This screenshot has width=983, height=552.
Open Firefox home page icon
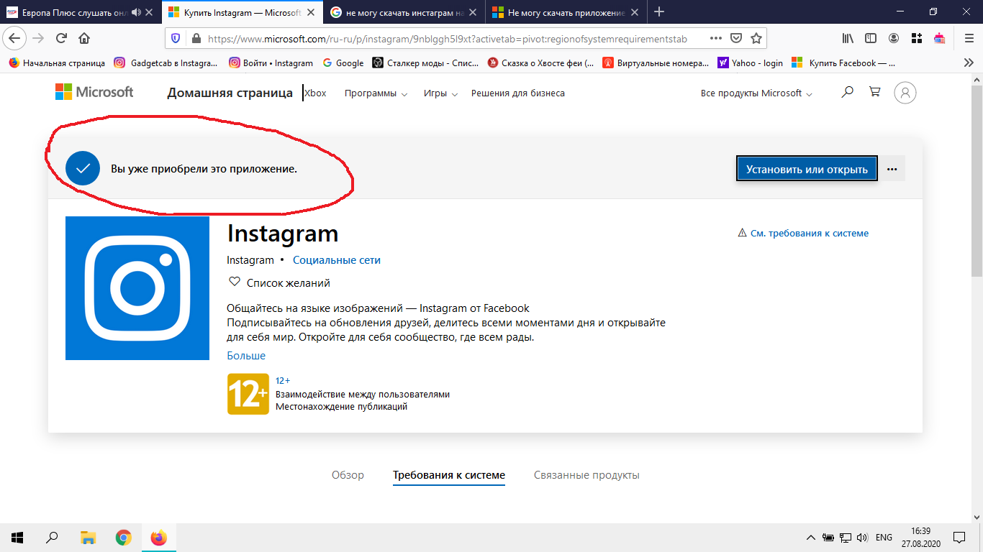pyautogui.click(x=84, y=38)
